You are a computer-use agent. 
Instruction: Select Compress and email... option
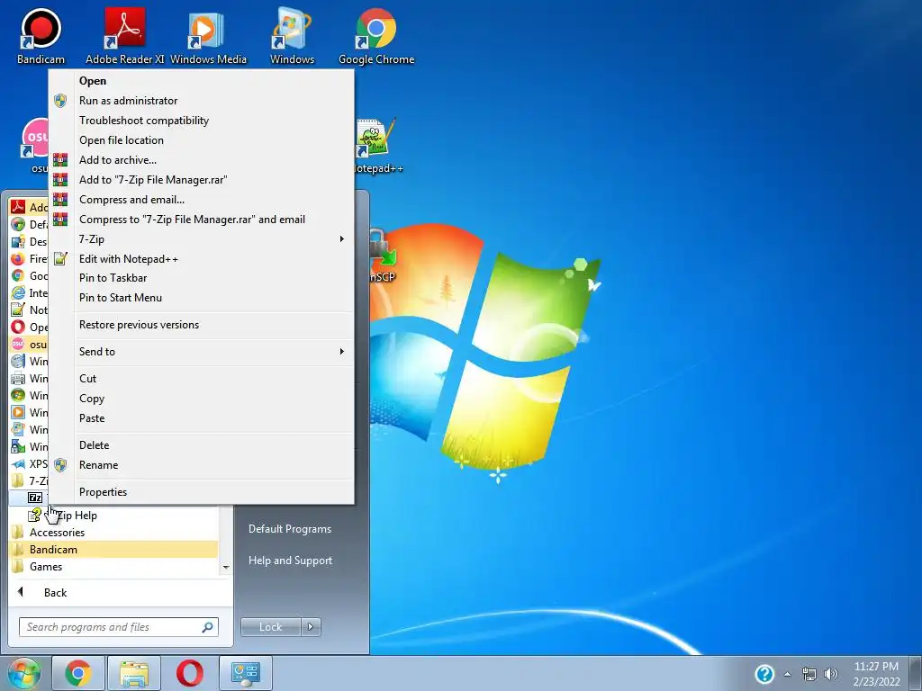pos(201,199)
